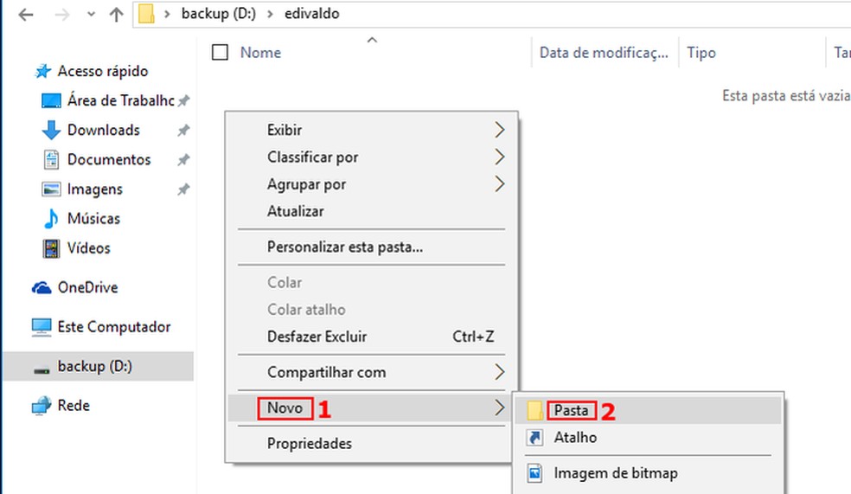Open the Músicas note icon
Screen dimensions: 851x494
51,219
